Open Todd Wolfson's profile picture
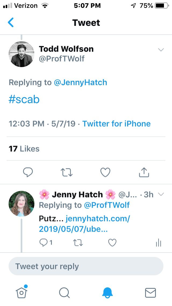This screenshot has height=306, width=172. (21, 54)
